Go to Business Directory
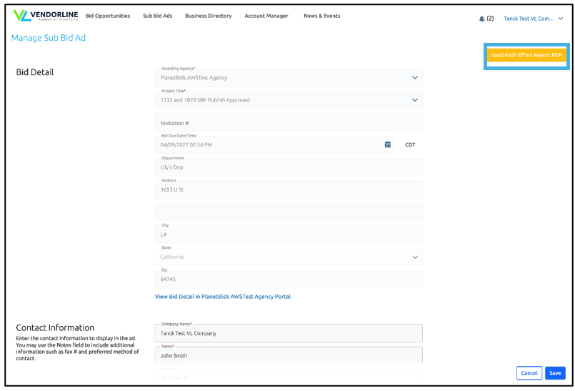Viewport: 575px width, 391px height. 209,16
